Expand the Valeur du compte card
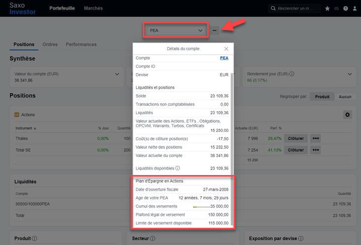The height and width of the screenshot is (245, 361). click(117, 74)
